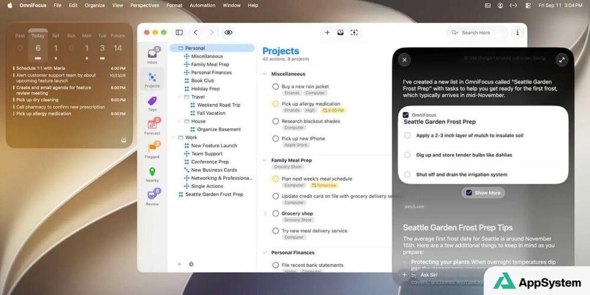Select Weekend Road Trip project

tap(219, 105)
